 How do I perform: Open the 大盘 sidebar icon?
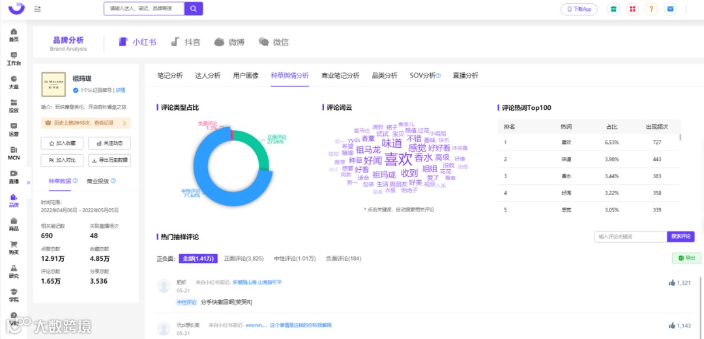pyautogui.click(x=14, y=83)
